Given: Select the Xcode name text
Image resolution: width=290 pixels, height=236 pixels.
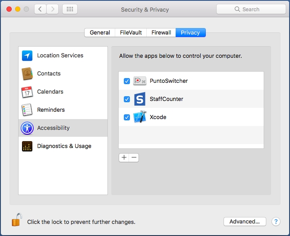Looking at the screenshot, I should [x=158, y=117].
